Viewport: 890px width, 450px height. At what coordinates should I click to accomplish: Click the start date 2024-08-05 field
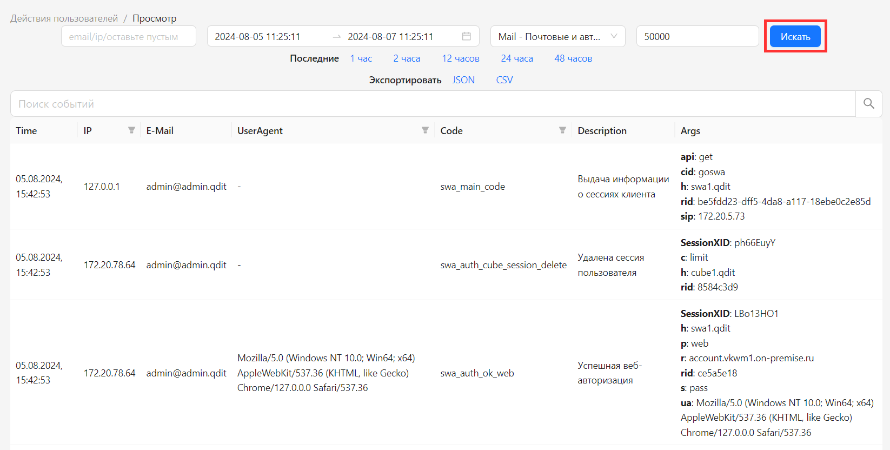(257, 36)
